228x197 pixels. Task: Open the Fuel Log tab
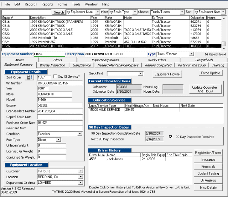(218, 65)
